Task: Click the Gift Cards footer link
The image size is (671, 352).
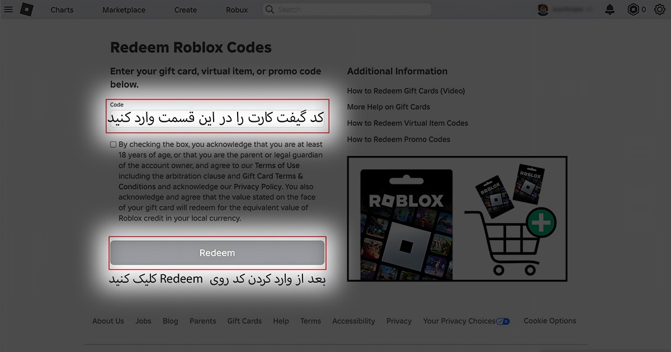Action: tap(244, 321)
